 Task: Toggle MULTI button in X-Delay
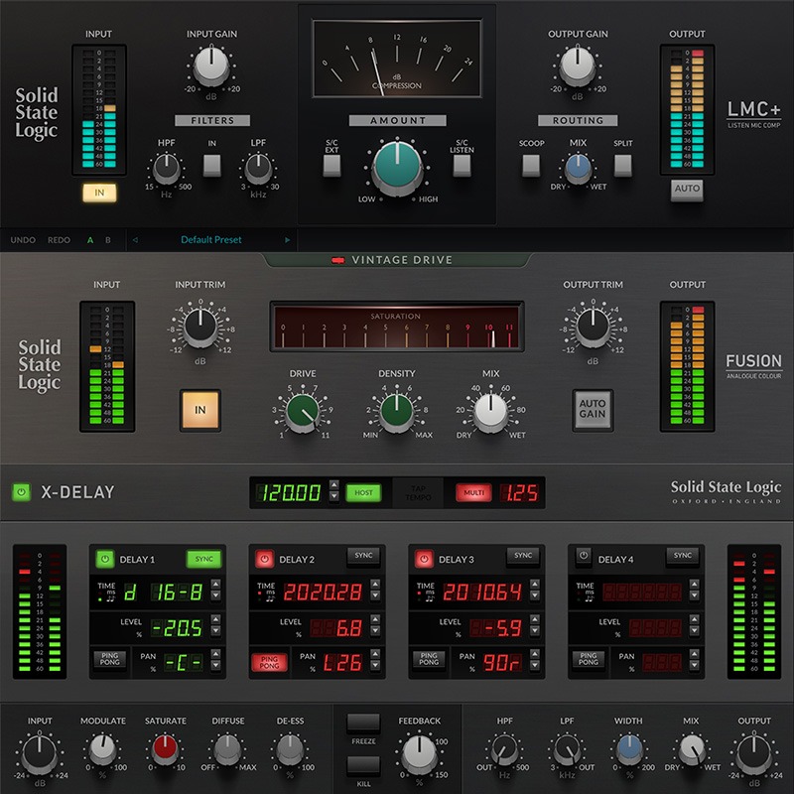(x=474, y=492)
